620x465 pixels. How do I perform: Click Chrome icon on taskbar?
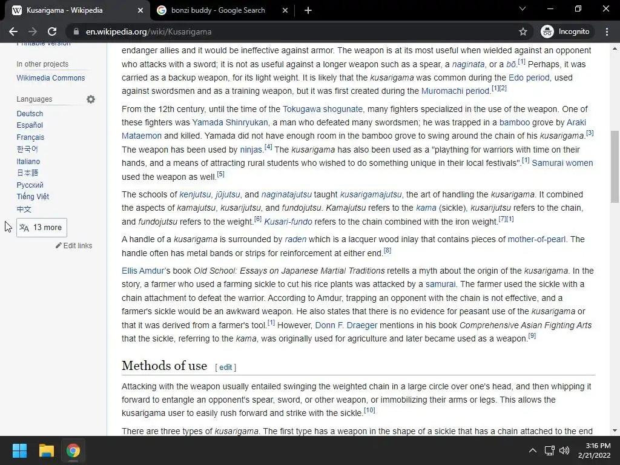pyautogui.click(x=73, y=450)
